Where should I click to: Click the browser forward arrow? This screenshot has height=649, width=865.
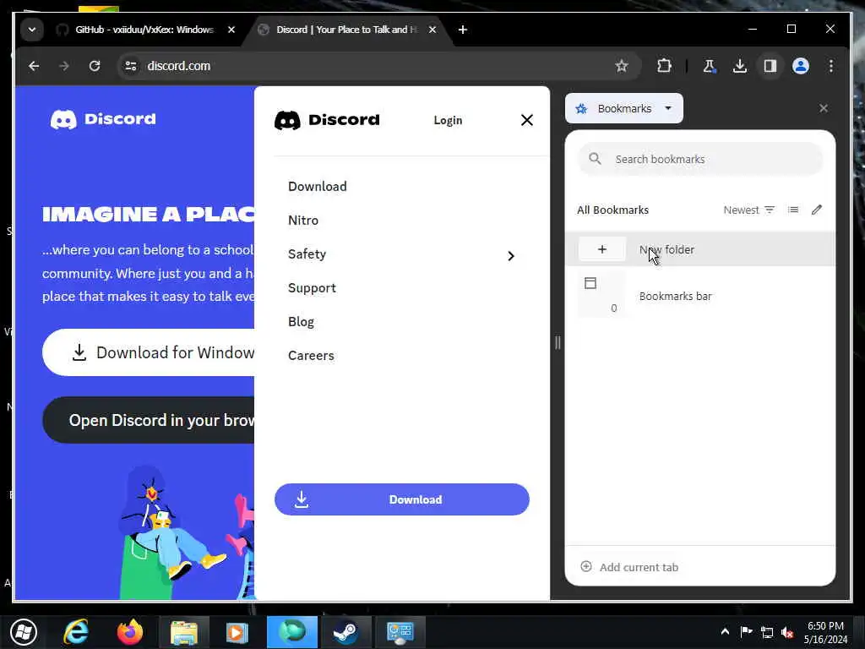64,66
